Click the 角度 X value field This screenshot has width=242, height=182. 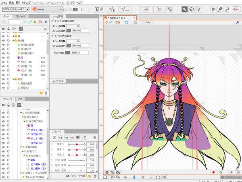[x=91, y=144]
